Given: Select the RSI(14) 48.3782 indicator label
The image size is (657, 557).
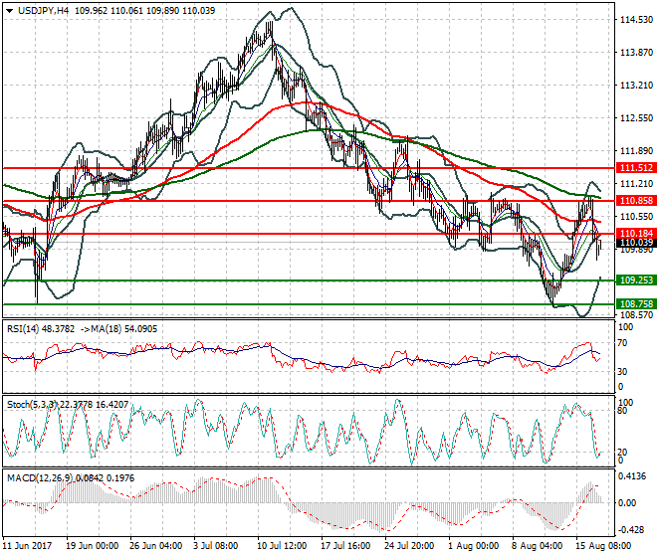Looking at the screenshot, I should [x=41, y=329].
